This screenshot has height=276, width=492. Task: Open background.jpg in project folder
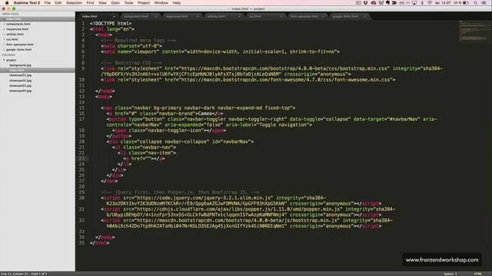(x=20, y=65)
